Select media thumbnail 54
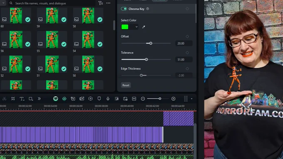This screenshot has width=283, height=159. point(88,39)
